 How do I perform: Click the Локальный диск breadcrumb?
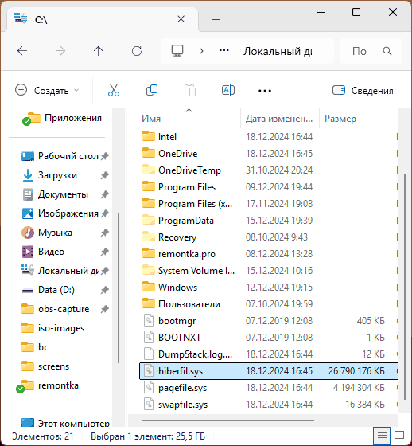coord(278,52)
